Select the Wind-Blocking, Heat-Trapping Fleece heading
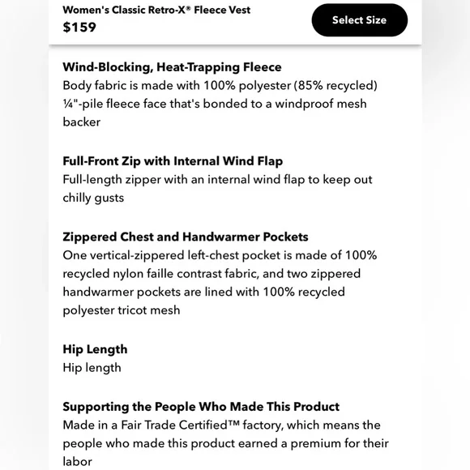 tap(172, 66)
